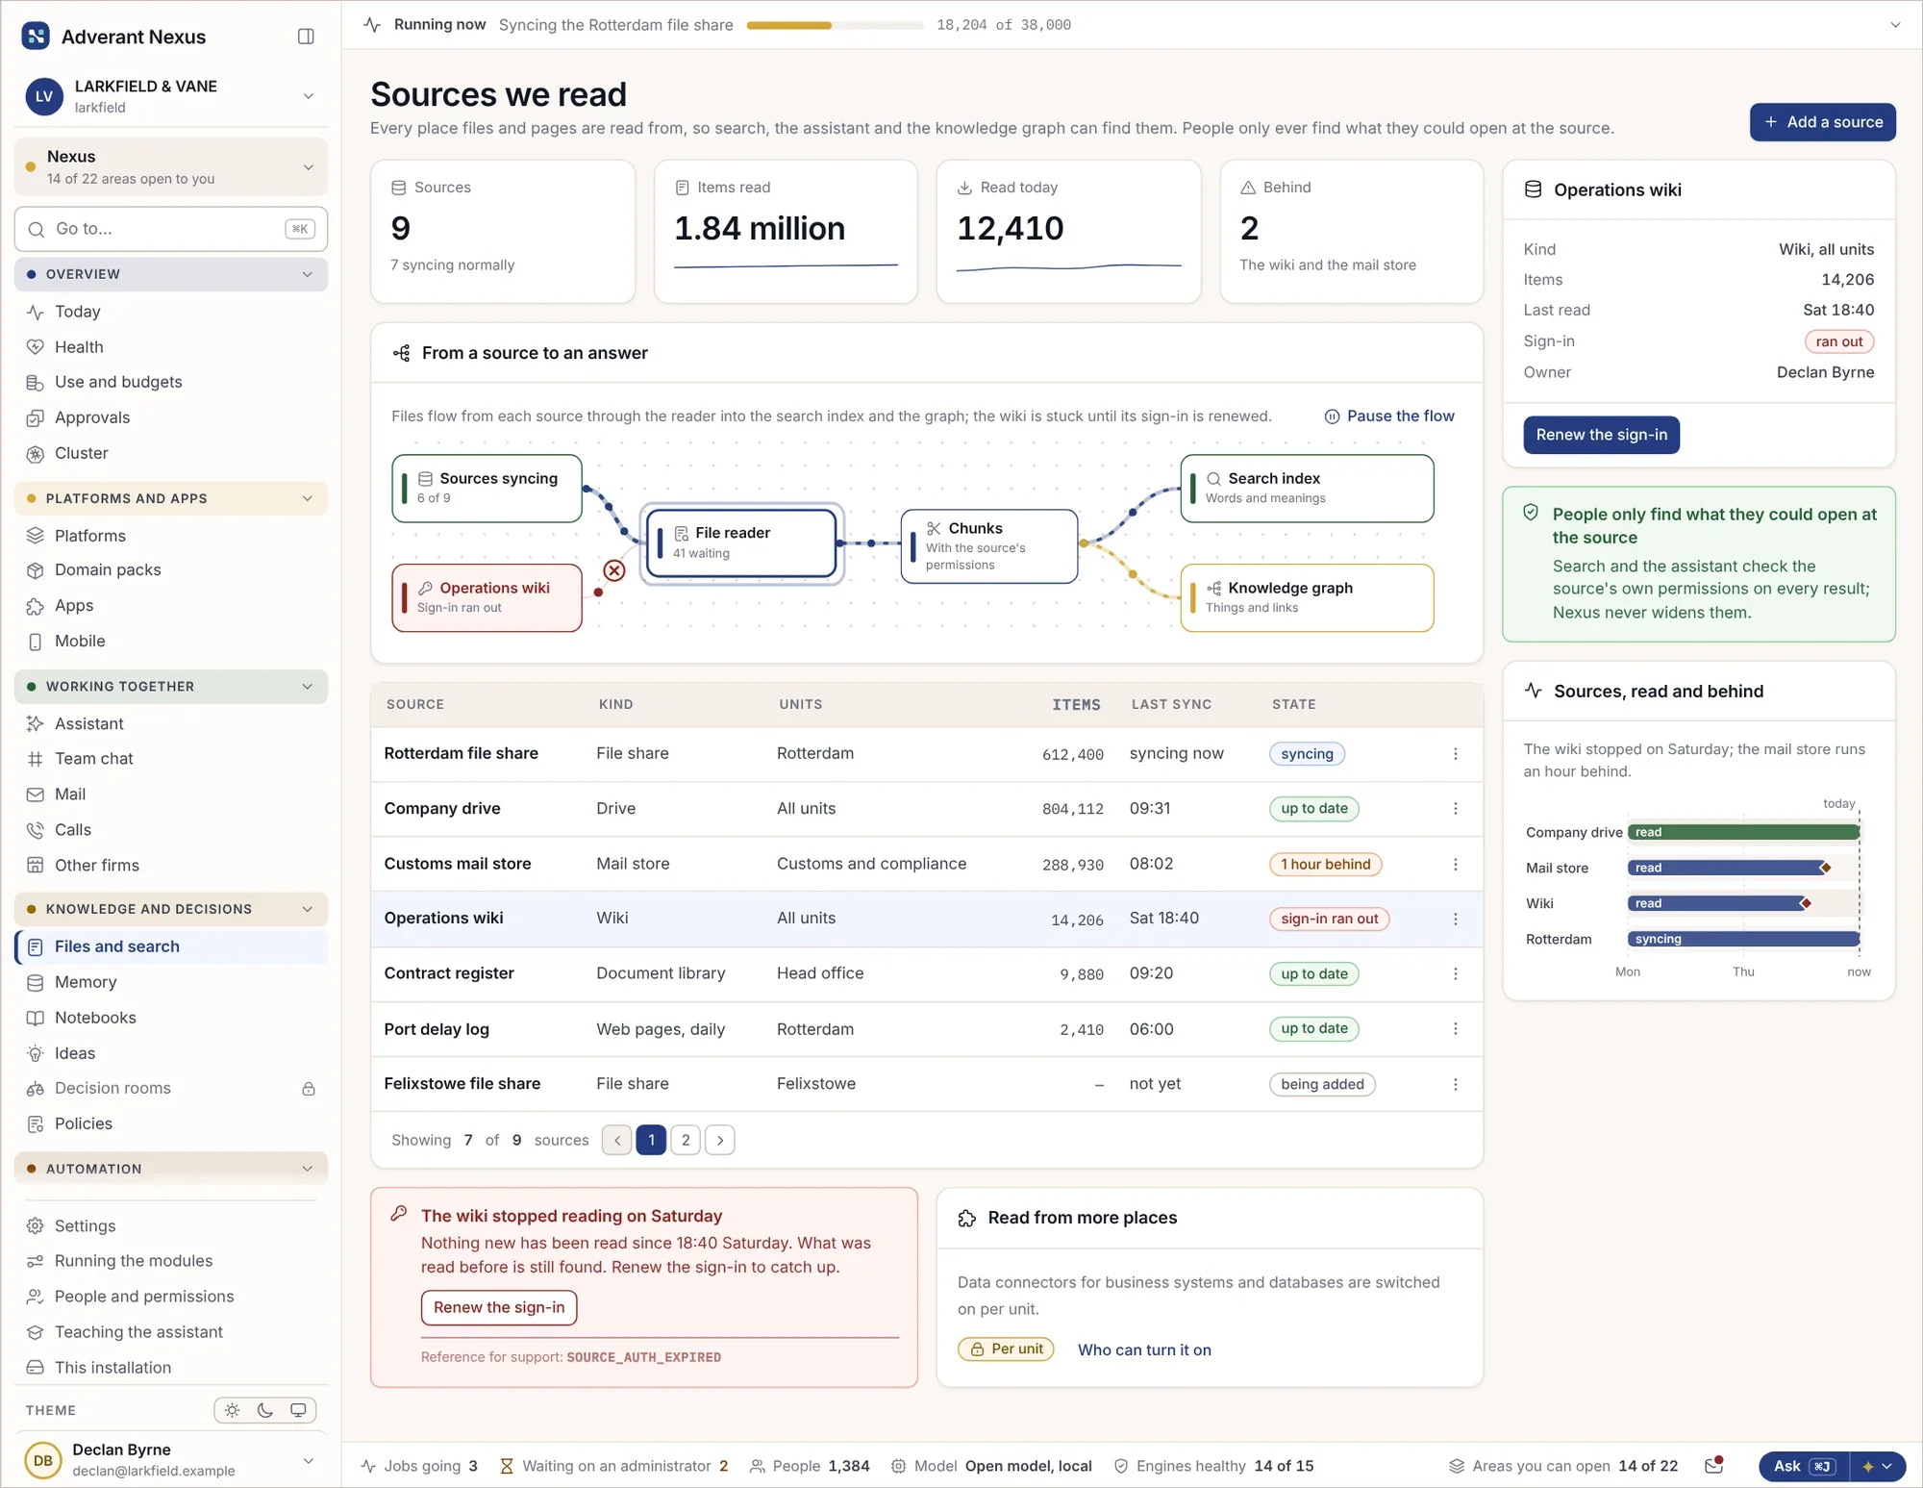Image resolution: width=1923 pixels, height=1488 pixels.
Task: Pause the flow
Action: 1389,416
